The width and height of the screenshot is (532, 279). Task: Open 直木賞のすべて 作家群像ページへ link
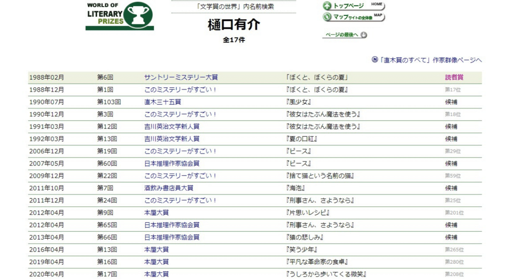click(x=431, y=60)
